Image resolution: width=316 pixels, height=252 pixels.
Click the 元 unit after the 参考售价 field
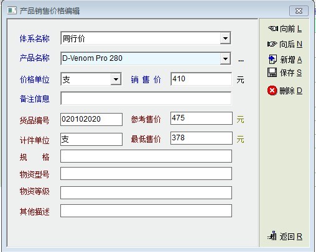[x=240, y=120]
